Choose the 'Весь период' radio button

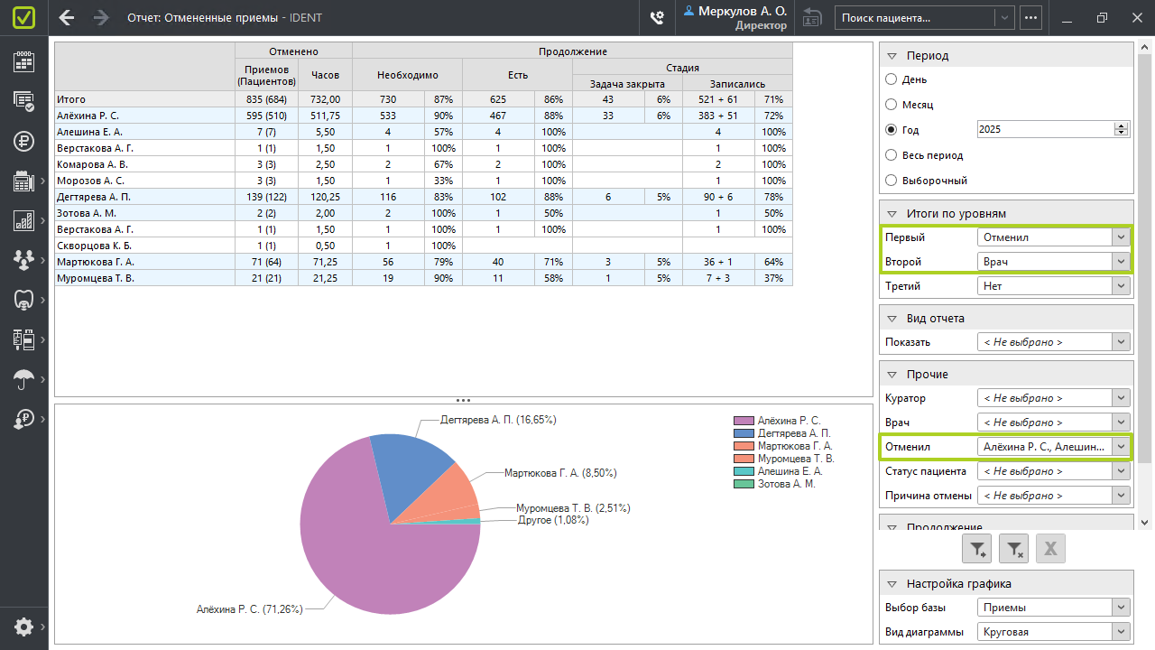892,155
